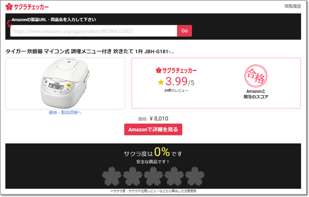
Task: Click the yellow star rating icon
Action: [161, 82]
